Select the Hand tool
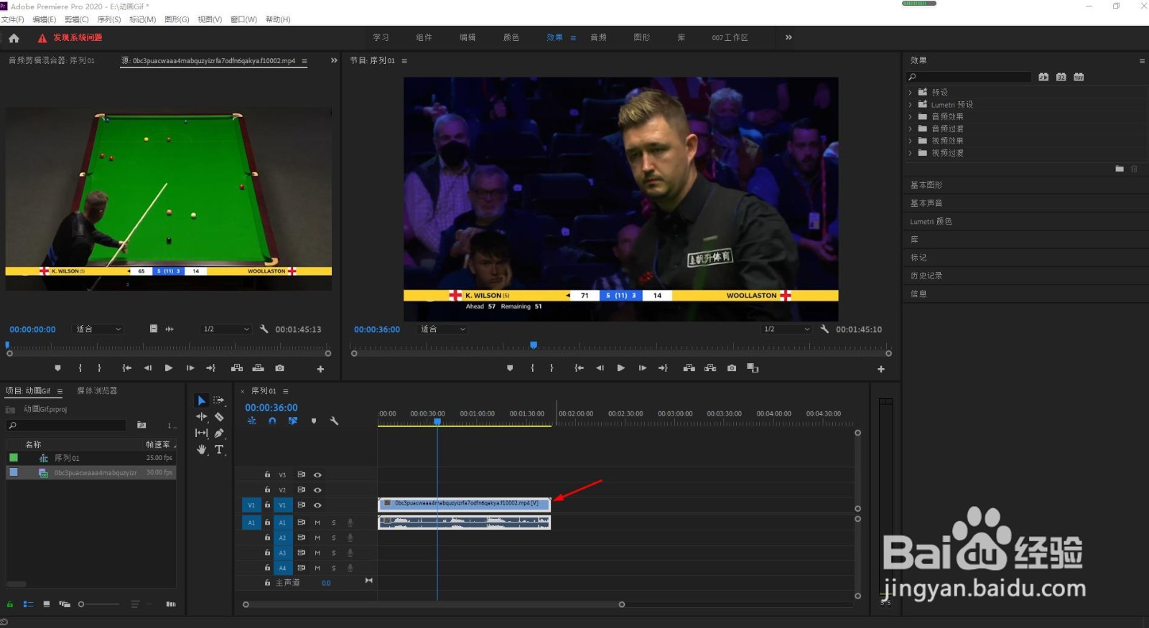 [x=202, y=450]
